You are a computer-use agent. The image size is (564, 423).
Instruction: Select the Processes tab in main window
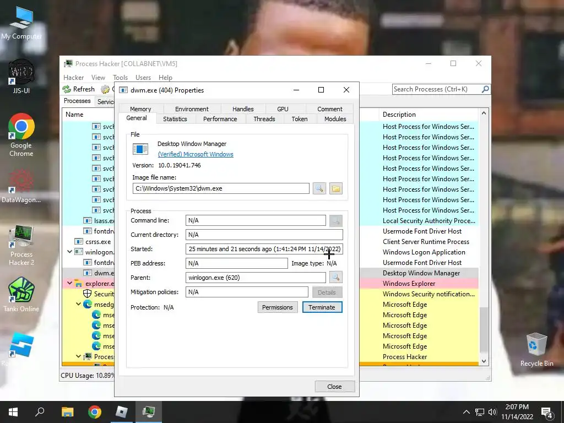77,101
